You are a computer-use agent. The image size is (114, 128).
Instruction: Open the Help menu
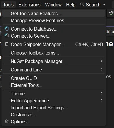coord(71,5)
